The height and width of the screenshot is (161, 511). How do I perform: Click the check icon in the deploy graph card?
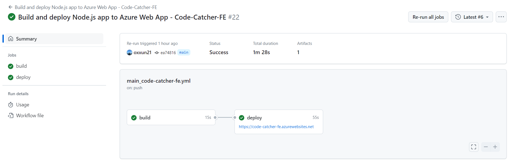coord(242,118)
